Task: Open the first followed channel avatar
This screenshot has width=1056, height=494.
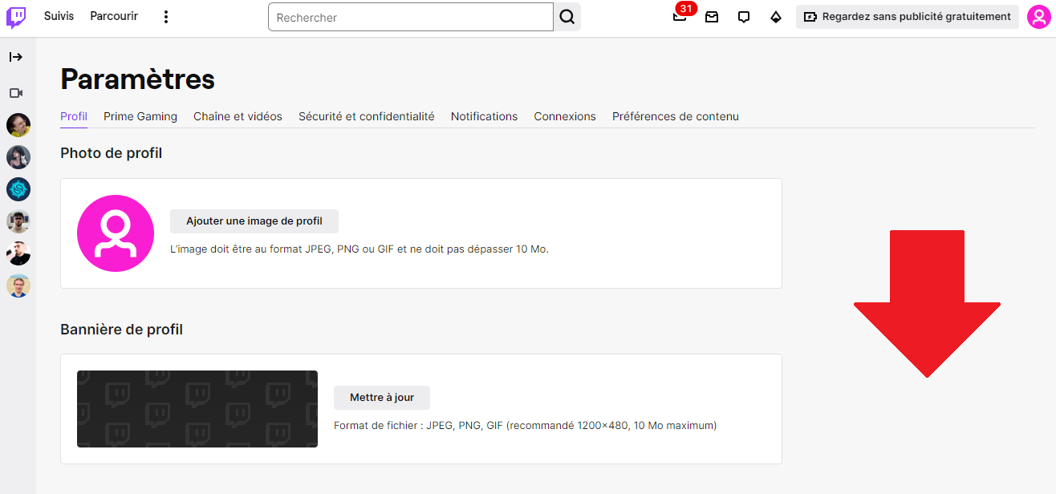Action: click(18, 125)
